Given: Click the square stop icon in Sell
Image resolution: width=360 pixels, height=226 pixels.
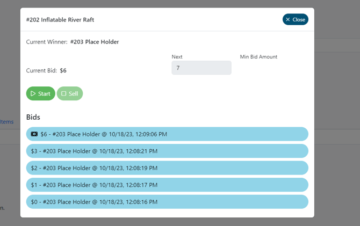Looking at the screenshot, I should (64, 93).
